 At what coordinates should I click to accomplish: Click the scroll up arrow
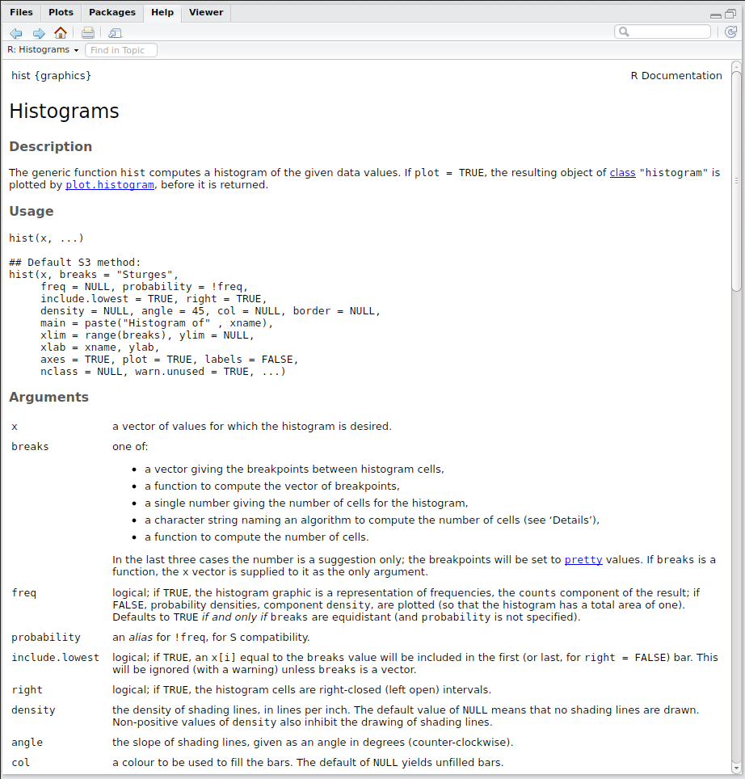[x=736, y=66]
